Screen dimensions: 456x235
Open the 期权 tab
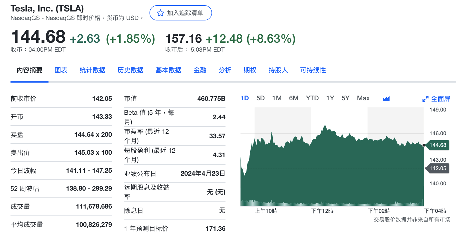point(250,70)
